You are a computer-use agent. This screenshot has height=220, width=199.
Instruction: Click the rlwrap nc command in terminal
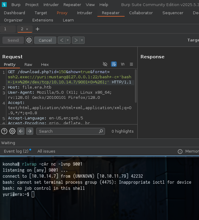pyautogui.click(x=52, y=164)
